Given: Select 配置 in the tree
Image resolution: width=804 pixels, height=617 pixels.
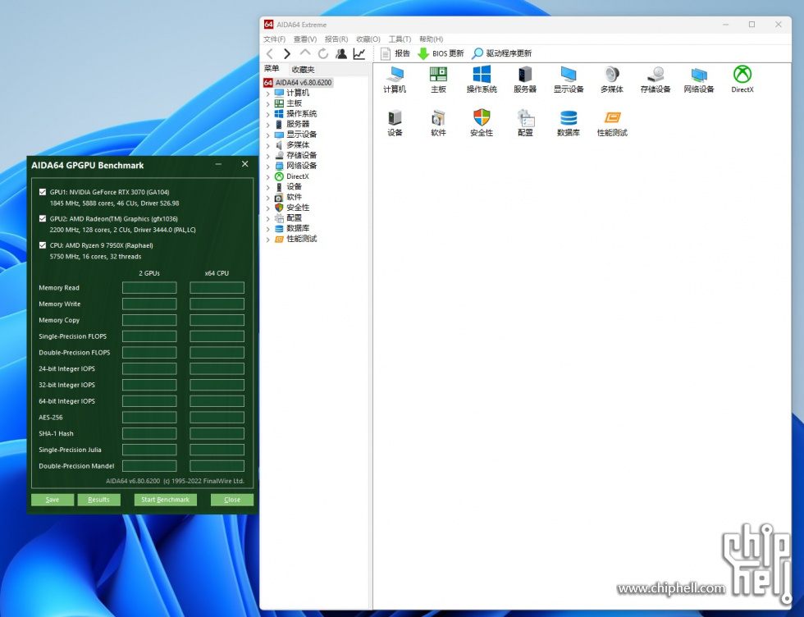Looking at the screenshot, I should pos(294,218).
